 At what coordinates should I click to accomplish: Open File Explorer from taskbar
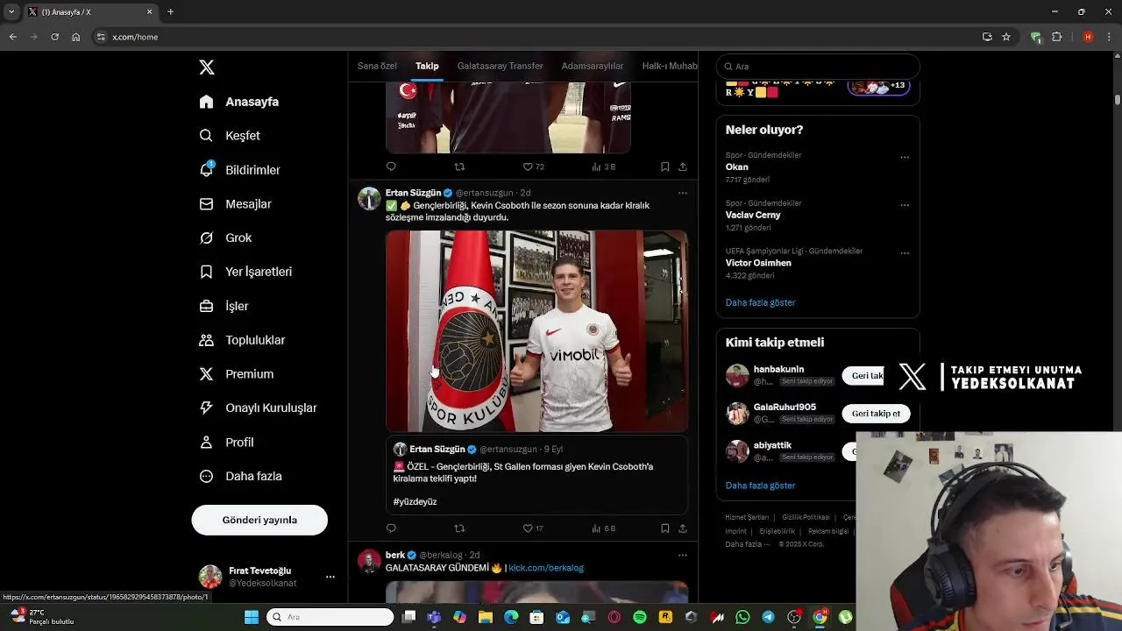point(486,617)
